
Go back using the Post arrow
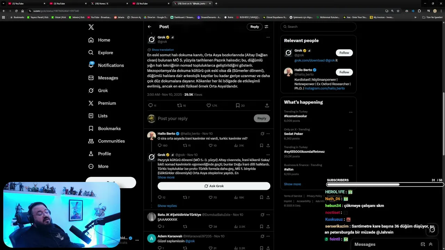pyautogui.click(x=149, y=27)
